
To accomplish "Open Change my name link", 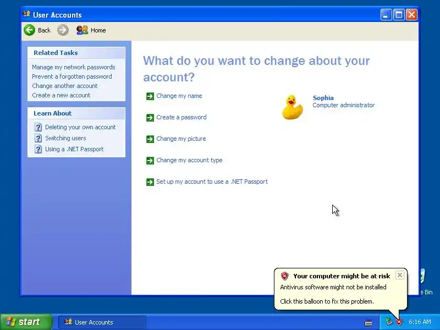I will [x=179, y=96].
